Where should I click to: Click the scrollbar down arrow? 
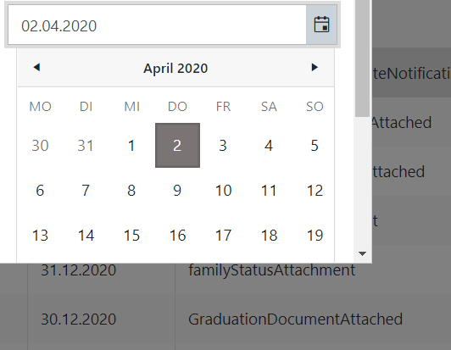pos(363,253)
